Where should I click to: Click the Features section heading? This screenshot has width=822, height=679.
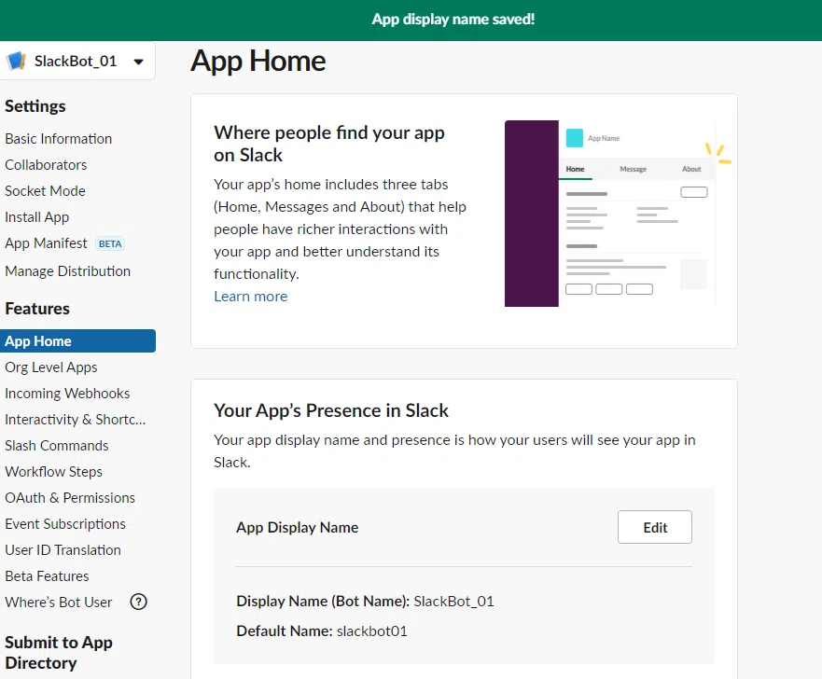click(x=37, y=309)
